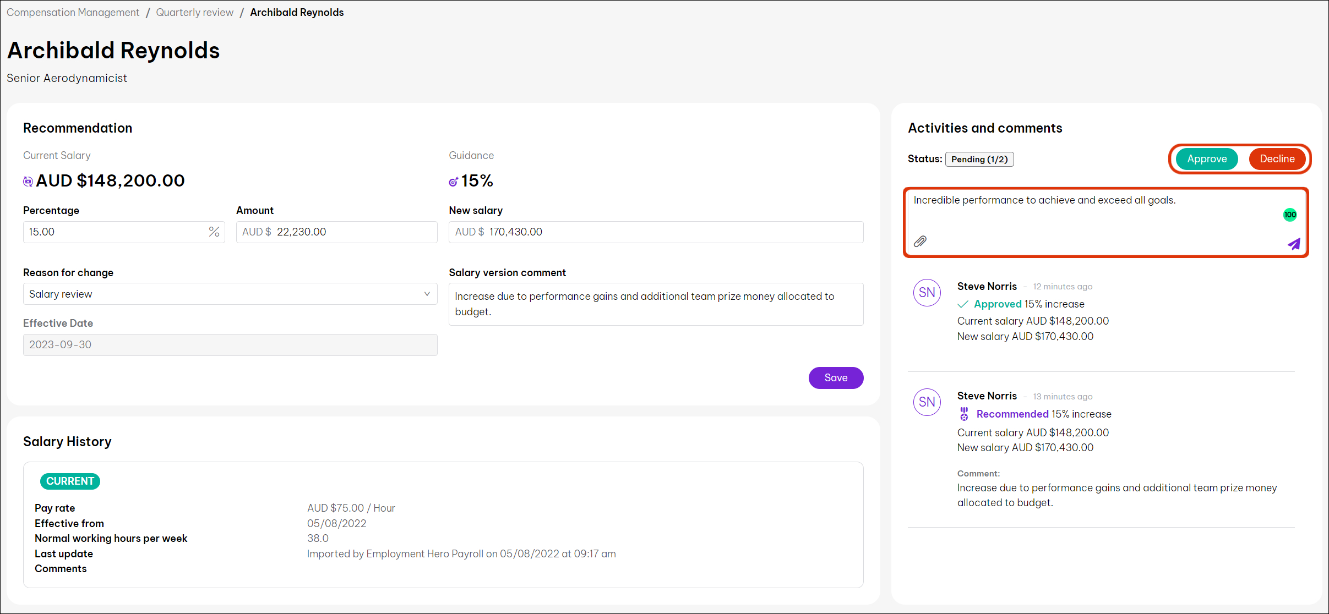
Task: Click the green Approved checkmark icon
Action: [963, 304]
